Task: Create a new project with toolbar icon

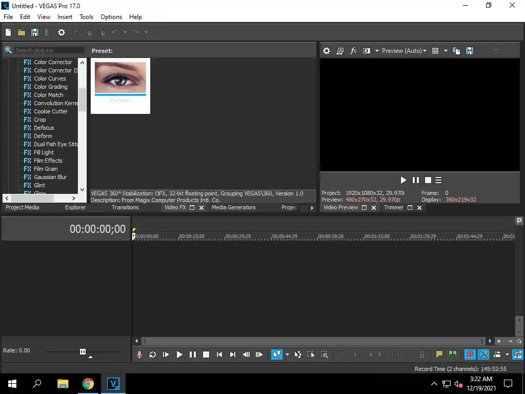Action: [8, 32]
